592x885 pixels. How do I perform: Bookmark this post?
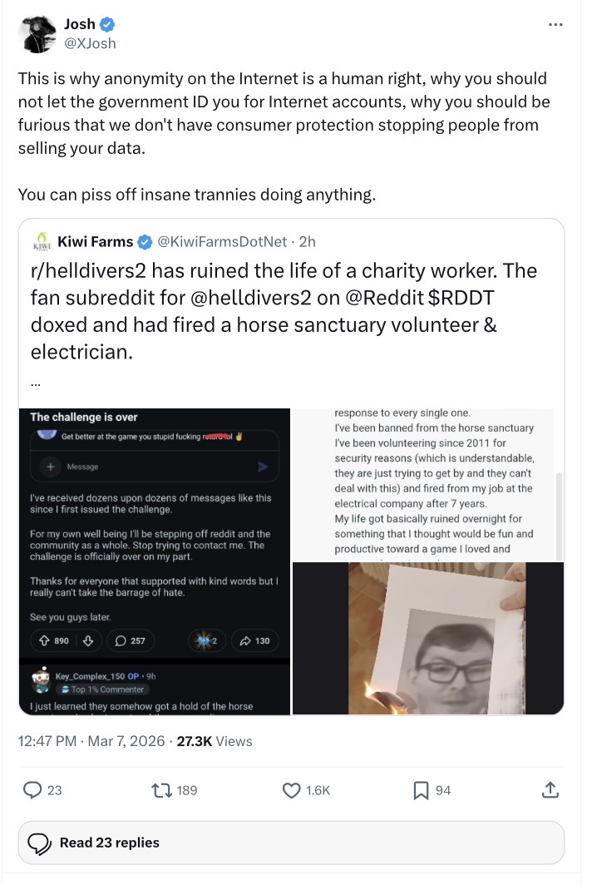click(x=422, y=790)
